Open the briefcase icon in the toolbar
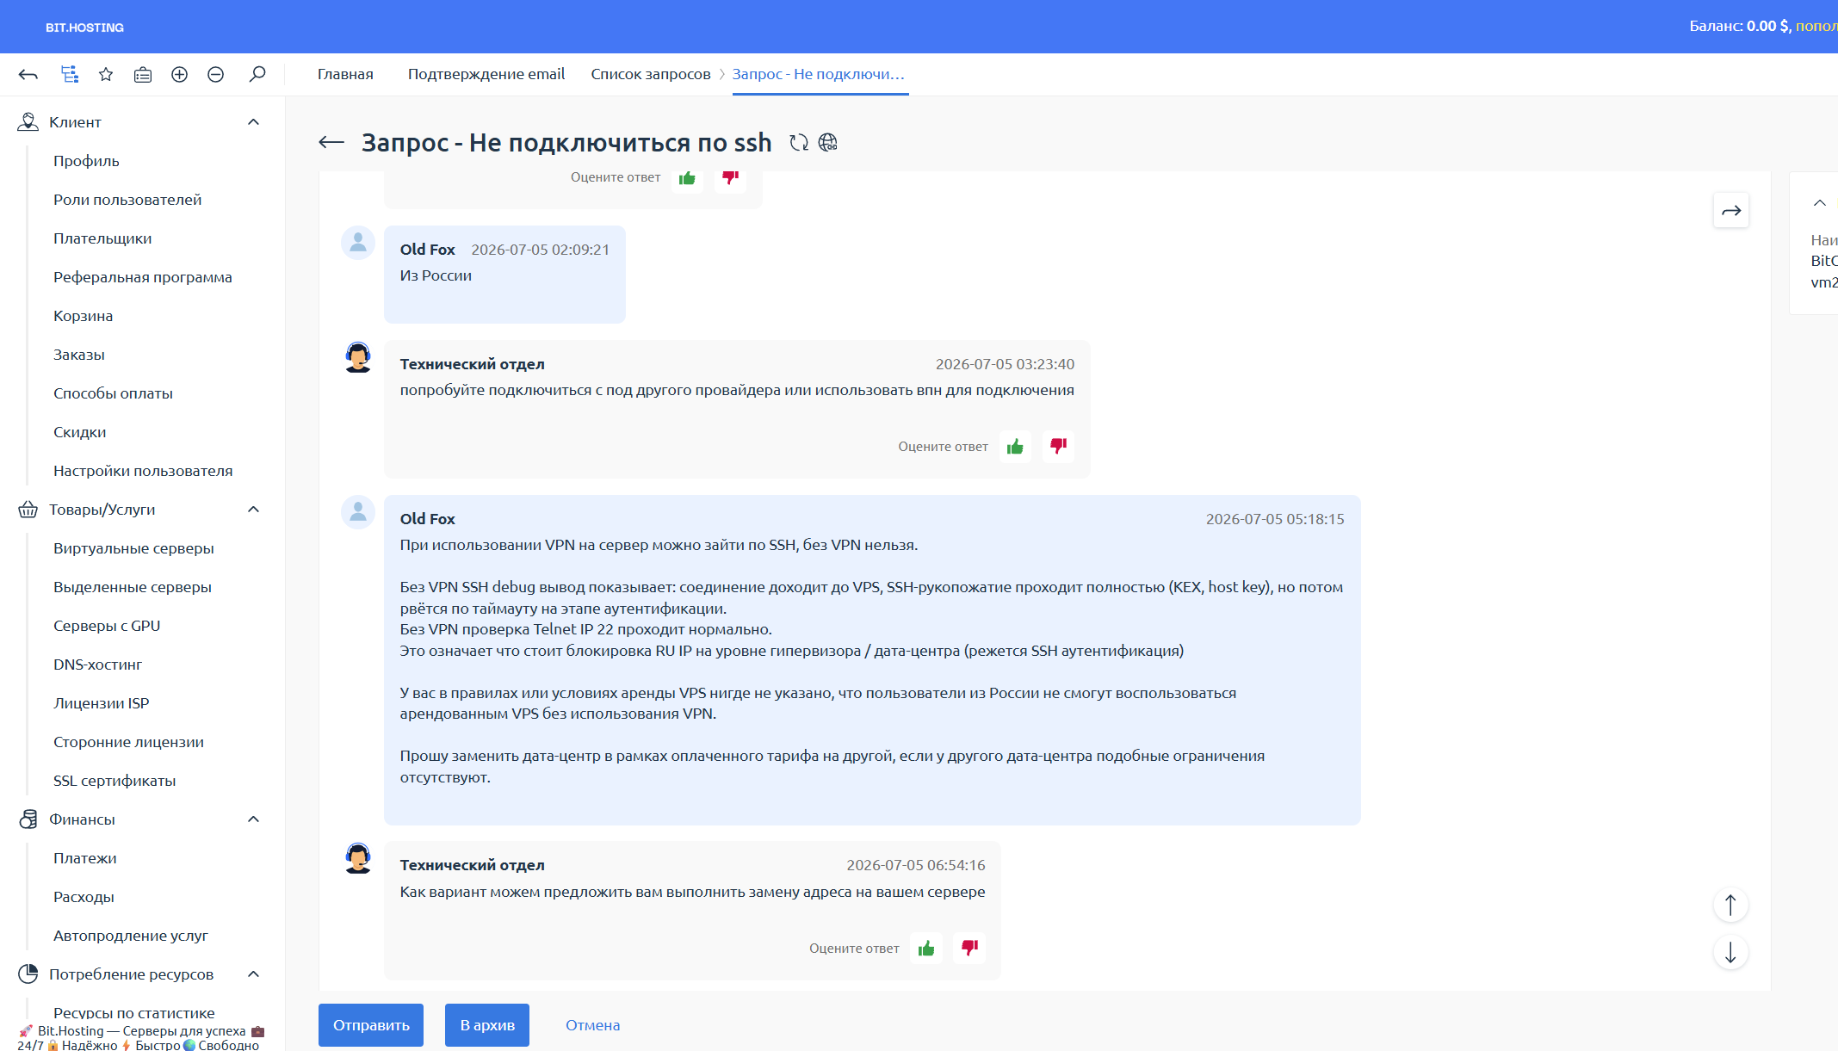Image resolution: width=1838 pixels, height=1051 pixels. coord(143,75)
